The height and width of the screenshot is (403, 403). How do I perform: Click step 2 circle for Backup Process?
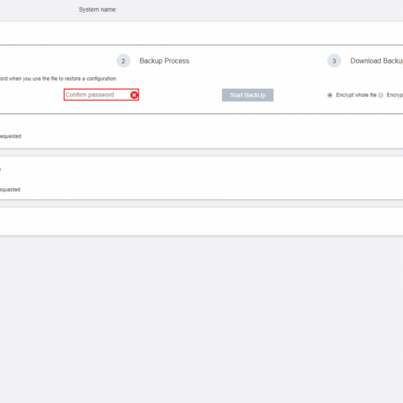pyautogui.click(x=123, y=61)
